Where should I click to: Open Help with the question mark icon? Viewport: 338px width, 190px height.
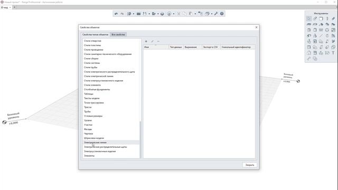click(x=222, y=14)
